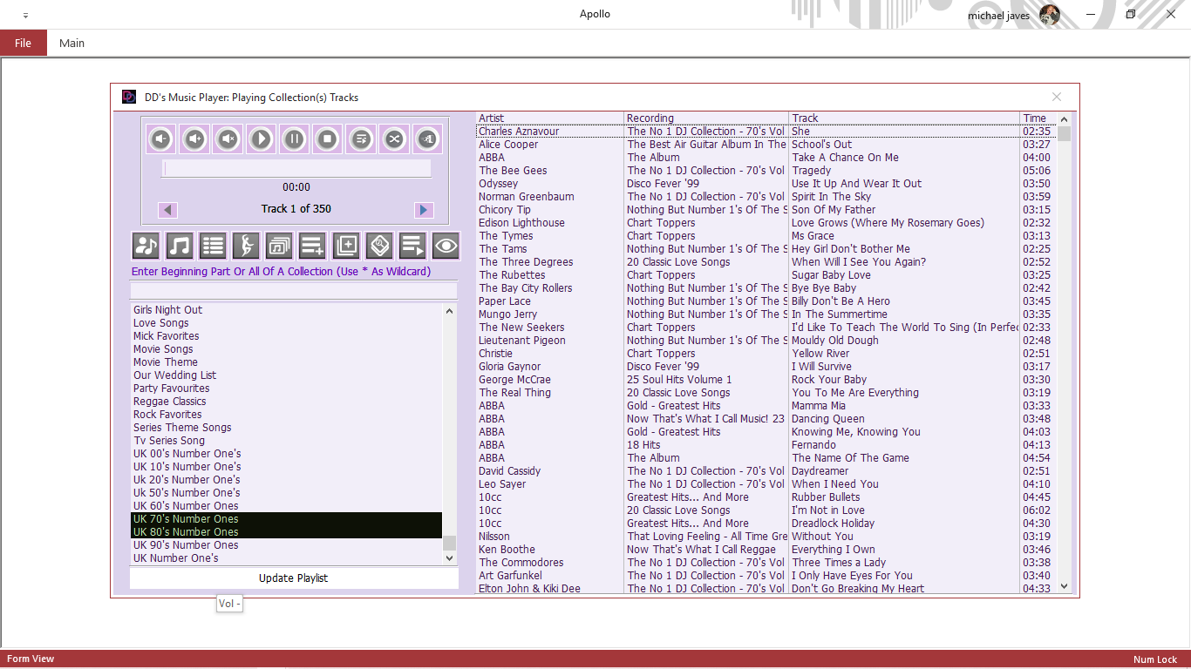The image size is (1191, 669).
Task: Click the add-to-playlist lines plus icon
Action: pos(312,247)
